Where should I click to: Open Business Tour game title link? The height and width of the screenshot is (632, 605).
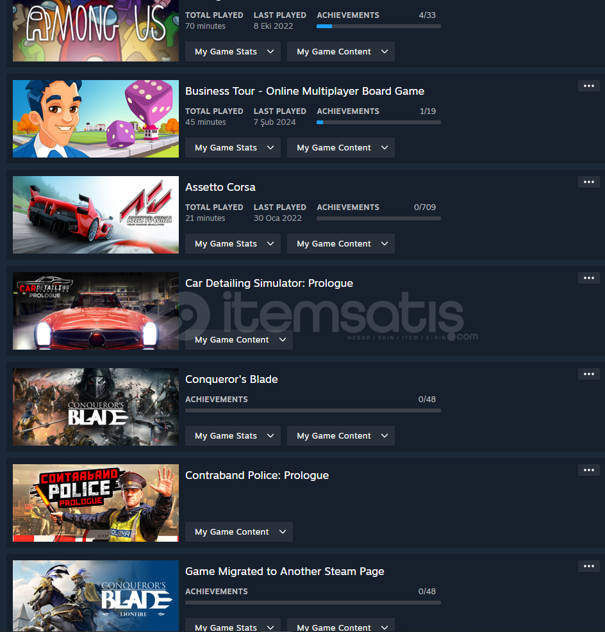click(x=304, y=91)
